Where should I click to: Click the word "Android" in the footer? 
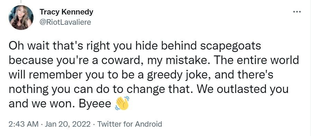point(149,124)
